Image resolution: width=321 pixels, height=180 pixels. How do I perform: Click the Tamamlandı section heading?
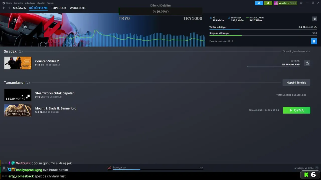[17, 82]
